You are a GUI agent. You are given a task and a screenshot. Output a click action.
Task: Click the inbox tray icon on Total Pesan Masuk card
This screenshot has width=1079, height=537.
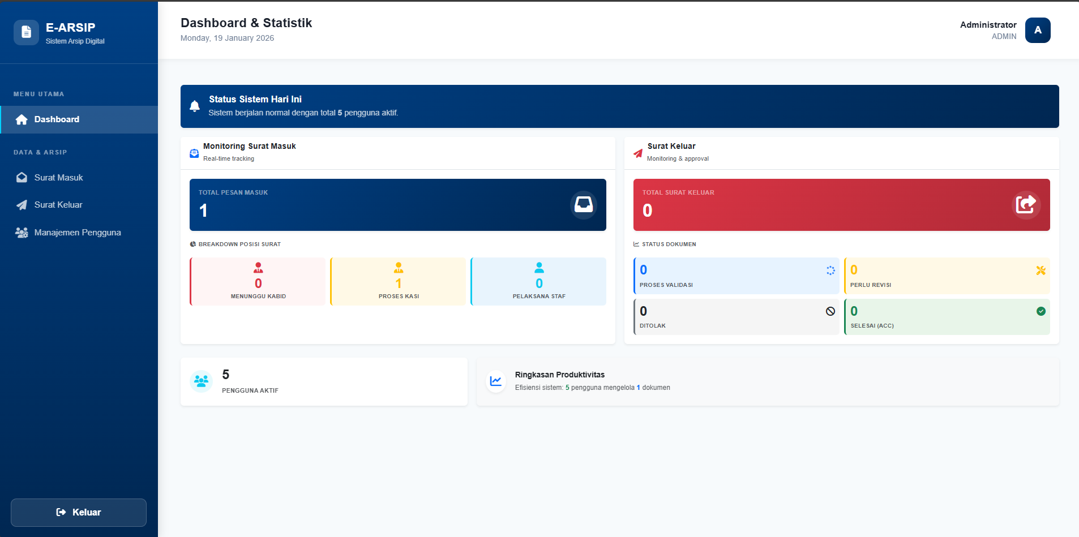583,204
